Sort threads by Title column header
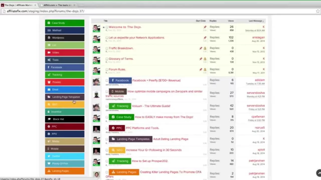The width and height of the screenshot is (321, 180). click(x=106, y=21)
